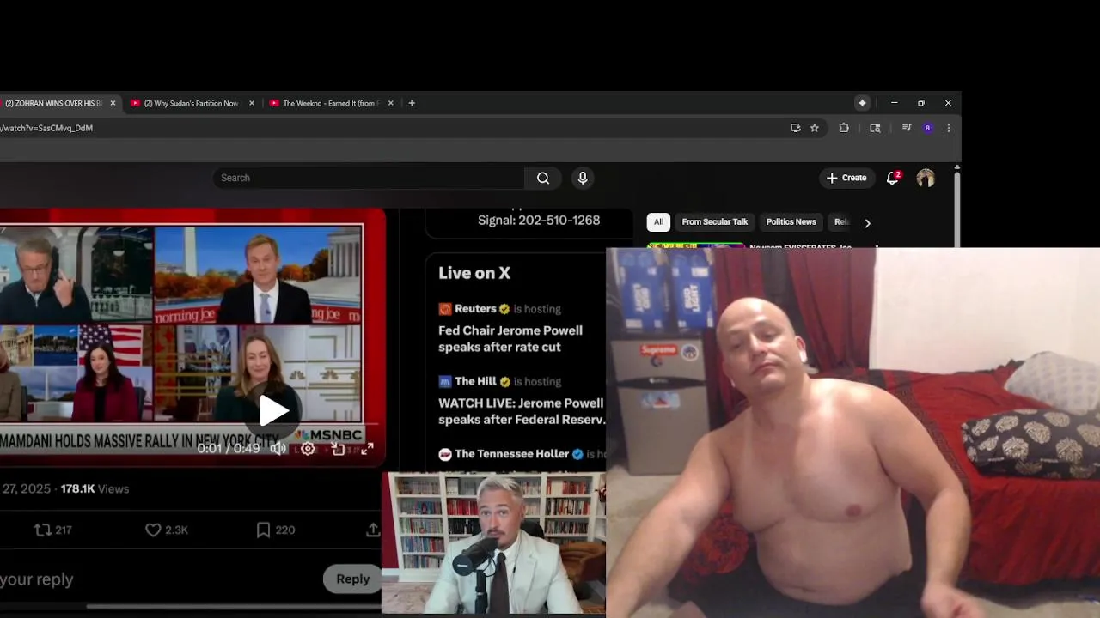Open the Chrome profile 'R' avatar
The image size is (1100, 618).
927,128
